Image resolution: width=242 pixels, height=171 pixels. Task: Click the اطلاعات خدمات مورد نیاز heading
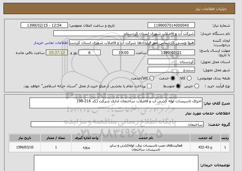207,113
